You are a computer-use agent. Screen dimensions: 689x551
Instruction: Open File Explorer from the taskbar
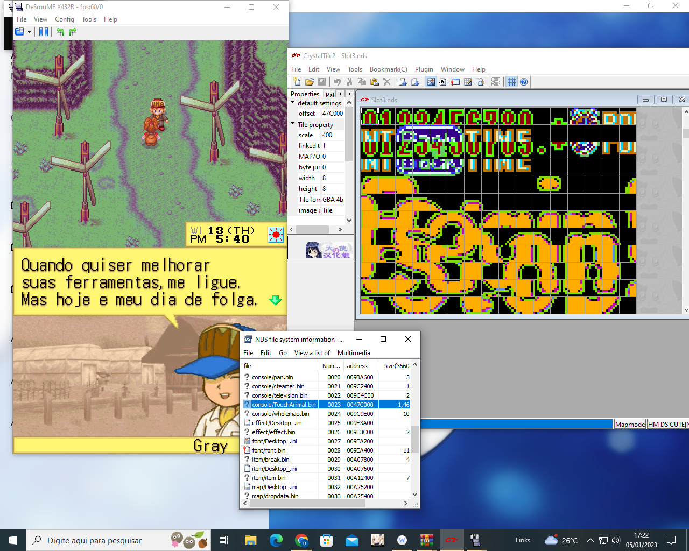251,540
